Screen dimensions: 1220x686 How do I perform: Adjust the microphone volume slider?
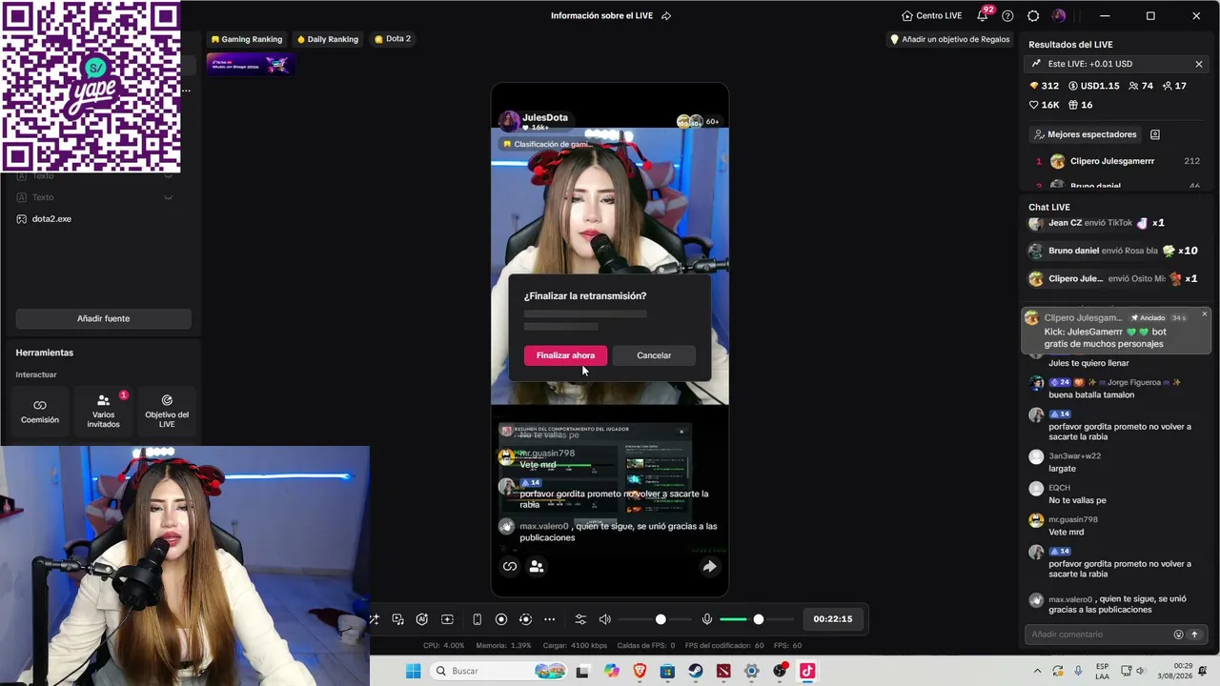(x=759, y=619)
